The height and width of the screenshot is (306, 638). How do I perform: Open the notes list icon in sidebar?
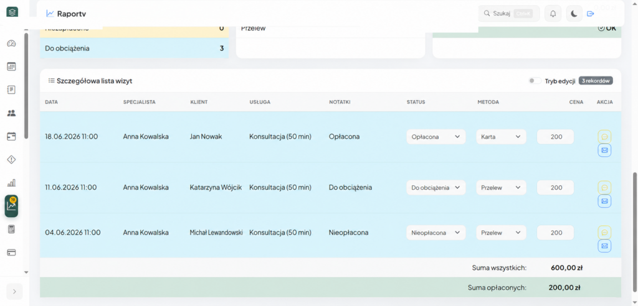(x=12, y=90)
